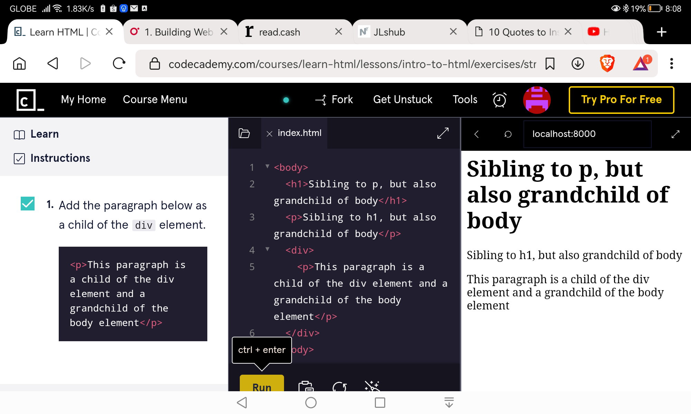This screenshot has height=414, width=691.
Task: Open the file explorer folder icon
Action: (x=244, y=133)
